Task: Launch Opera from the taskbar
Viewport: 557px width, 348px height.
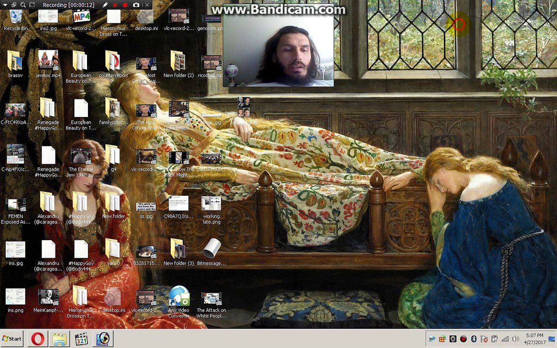Action: [x=38, y=339]
